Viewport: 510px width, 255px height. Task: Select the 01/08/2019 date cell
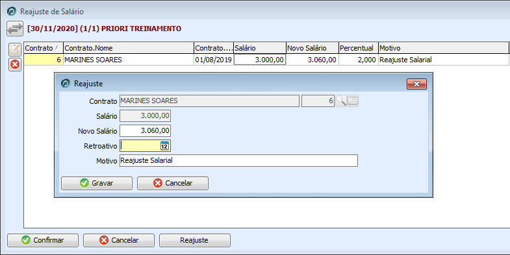click(214, 60)
